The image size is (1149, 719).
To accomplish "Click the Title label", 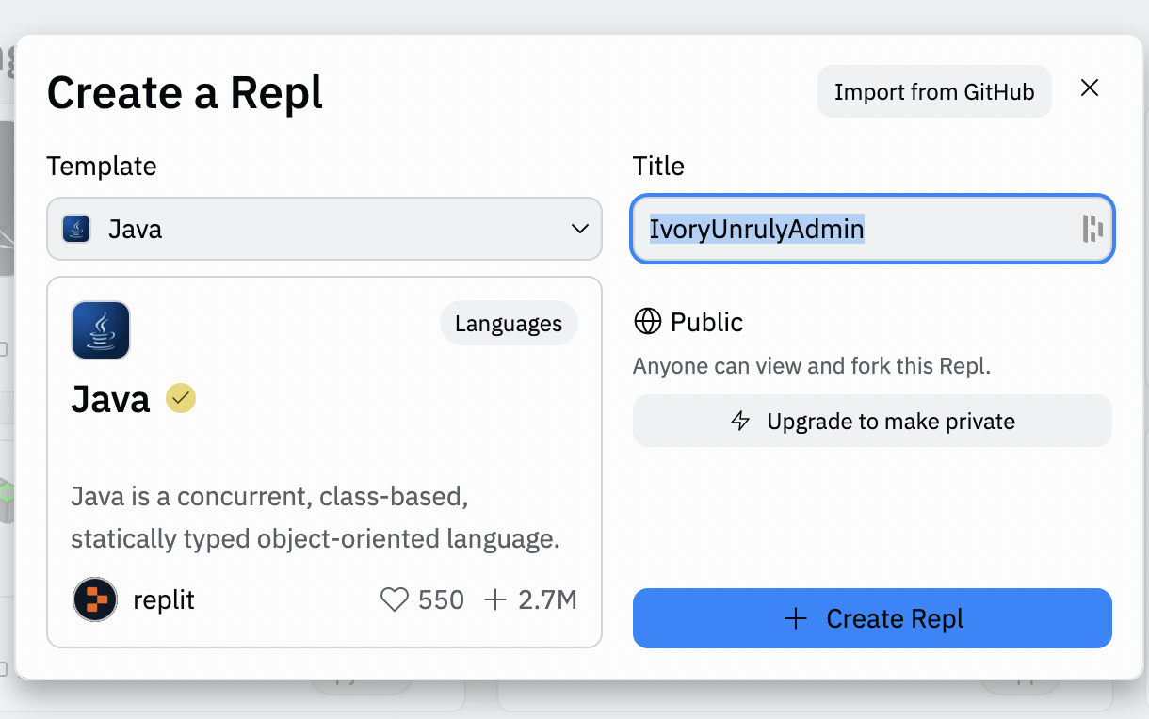I will (658, 166).
